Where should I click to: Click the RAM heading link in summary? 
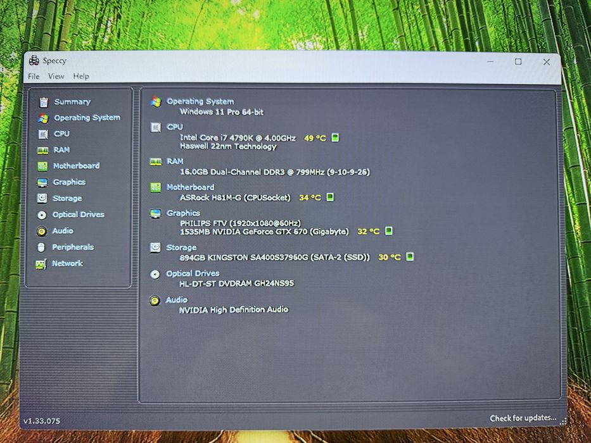click(x=175, y=161)
